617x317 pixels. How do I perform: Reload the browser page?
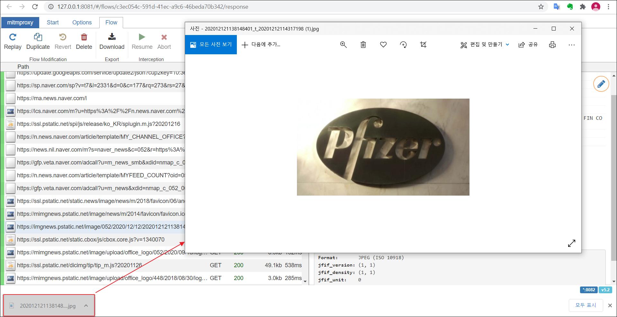35,7
